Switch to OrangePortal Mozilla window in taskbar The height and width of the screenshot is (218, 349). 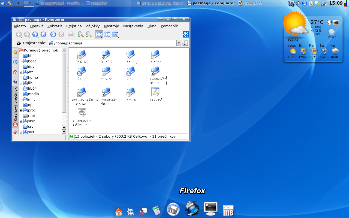pyautogui.click(x=60, y=3)
